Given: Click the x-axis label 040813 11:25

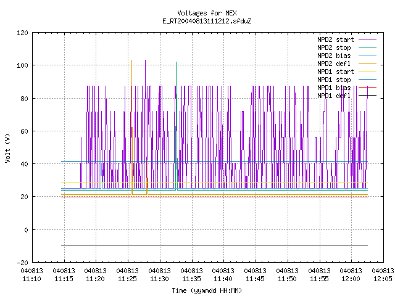Looking at the screenshot, I should click(x=128, y=275).
